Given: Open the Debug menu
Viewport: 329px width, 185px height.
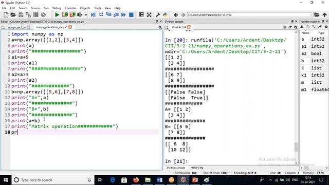Looking at the screenshot, I should [x=57, y=8].
